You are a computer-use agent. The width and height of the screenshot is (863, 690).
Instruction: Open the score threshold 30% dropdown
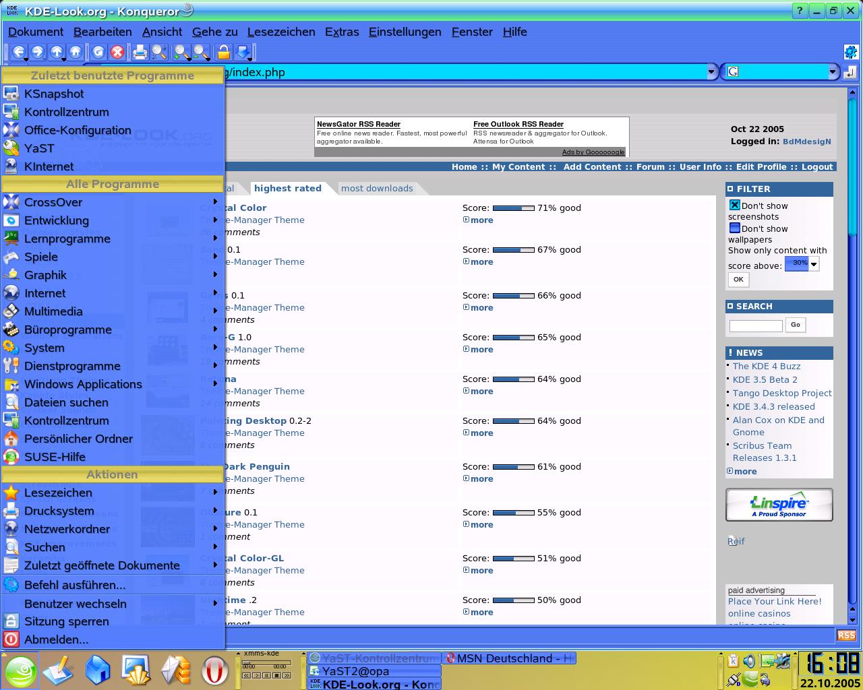click(802, 264)
